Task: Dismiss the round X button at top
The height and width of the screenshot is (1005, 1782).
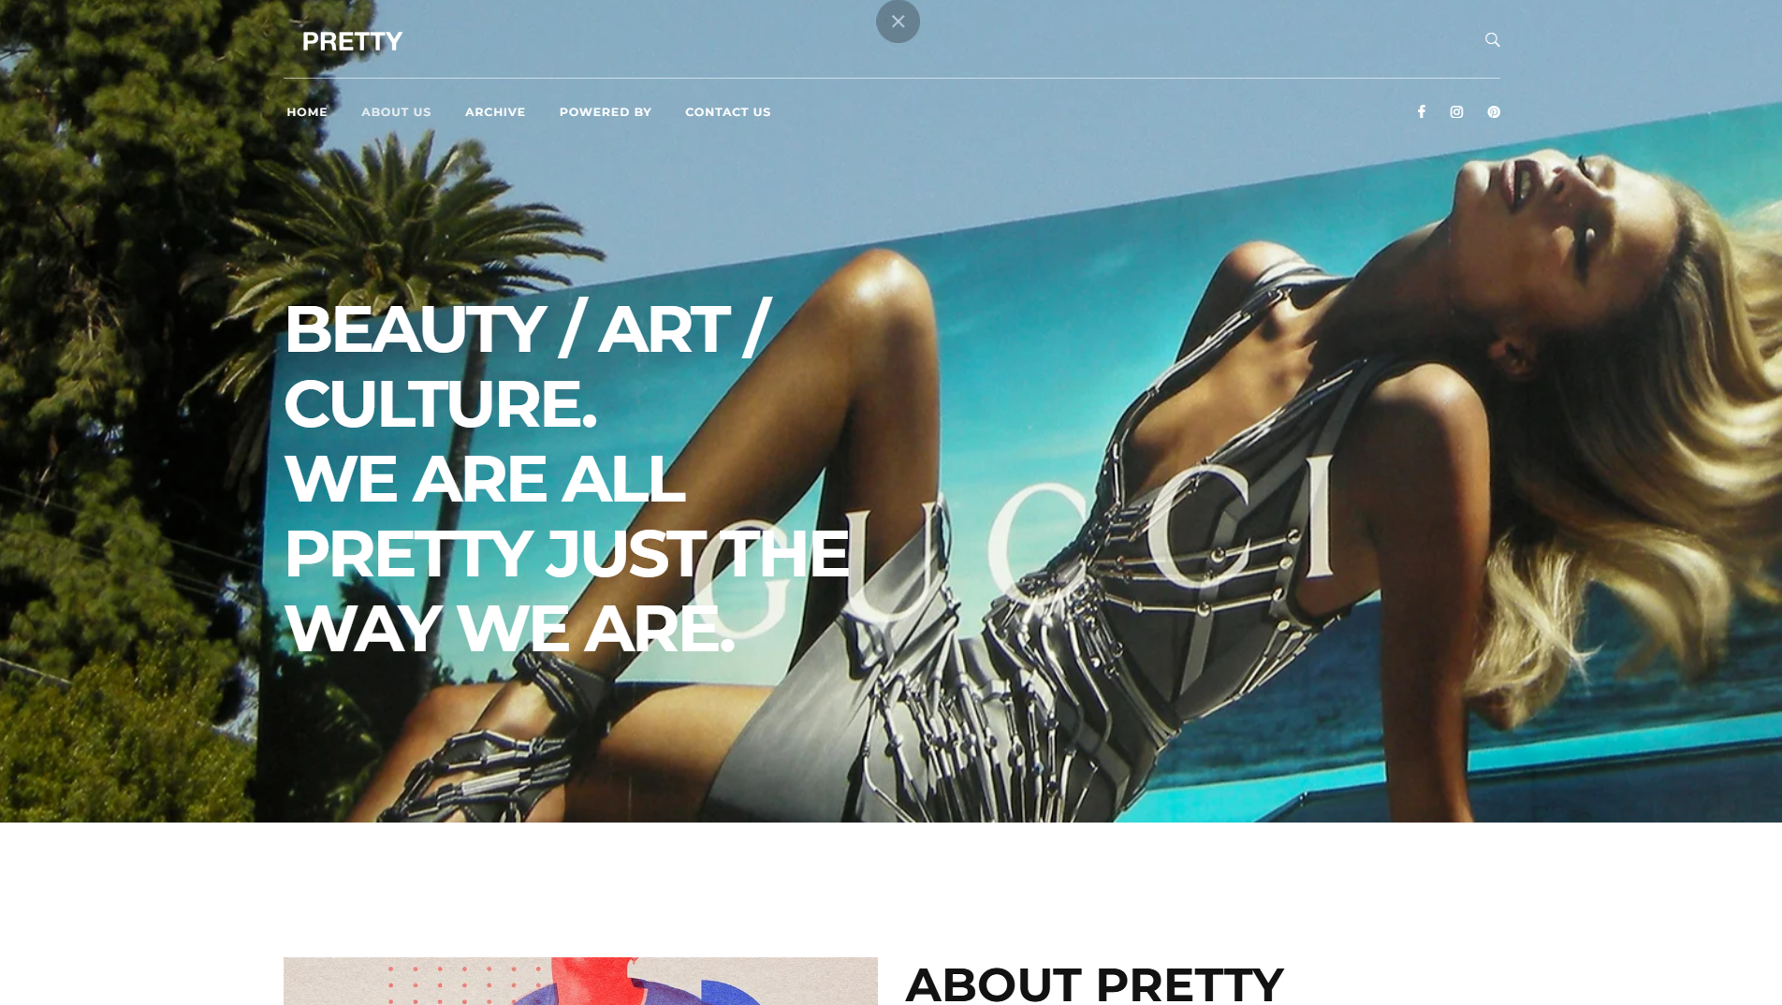Action: point(898,21)
